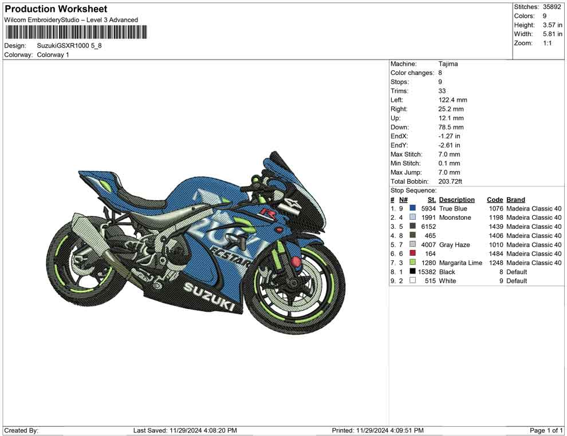The height and width of the screenshot is (436, 567).
Task: Click the Machine value 'Tajima'
Action: 448,64
